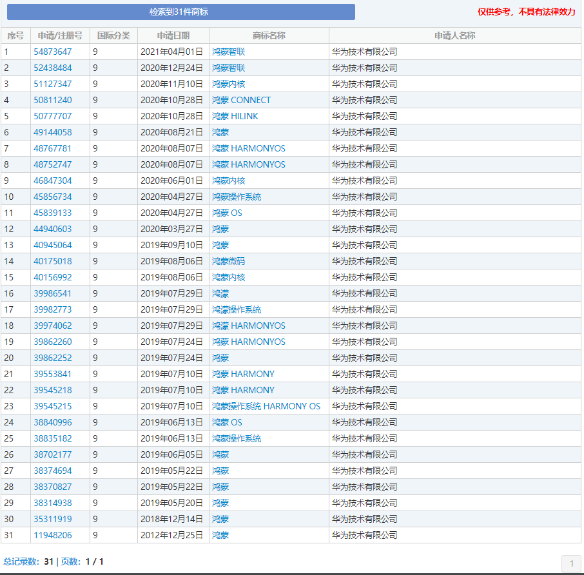Open 鸿濛操作系统 trademark in row 17
Viewport: 584px width, 575px height.
pyautogui.click(x=237, y=309)
